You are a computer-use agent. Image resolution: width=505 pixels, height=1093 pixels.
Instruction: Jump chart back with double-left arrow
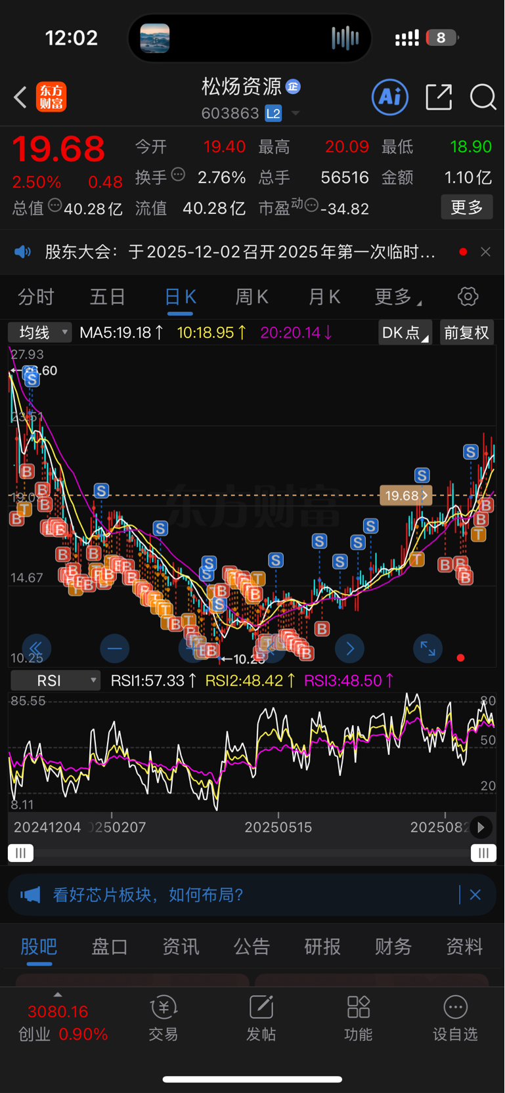coord(37,649)
